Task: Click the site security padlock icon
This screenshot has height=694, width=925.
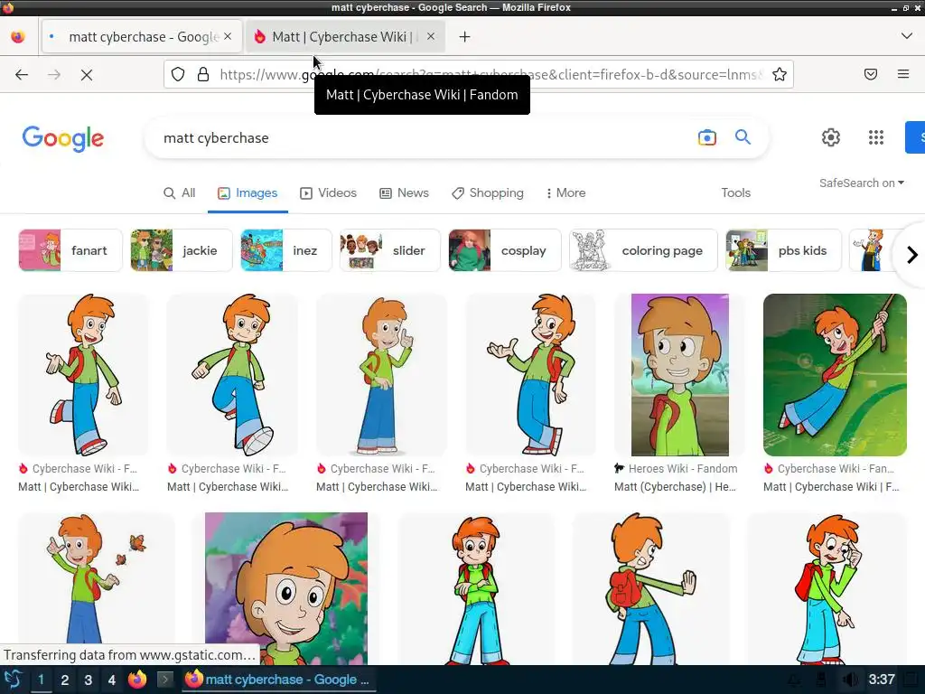Action: click(203, 74)
